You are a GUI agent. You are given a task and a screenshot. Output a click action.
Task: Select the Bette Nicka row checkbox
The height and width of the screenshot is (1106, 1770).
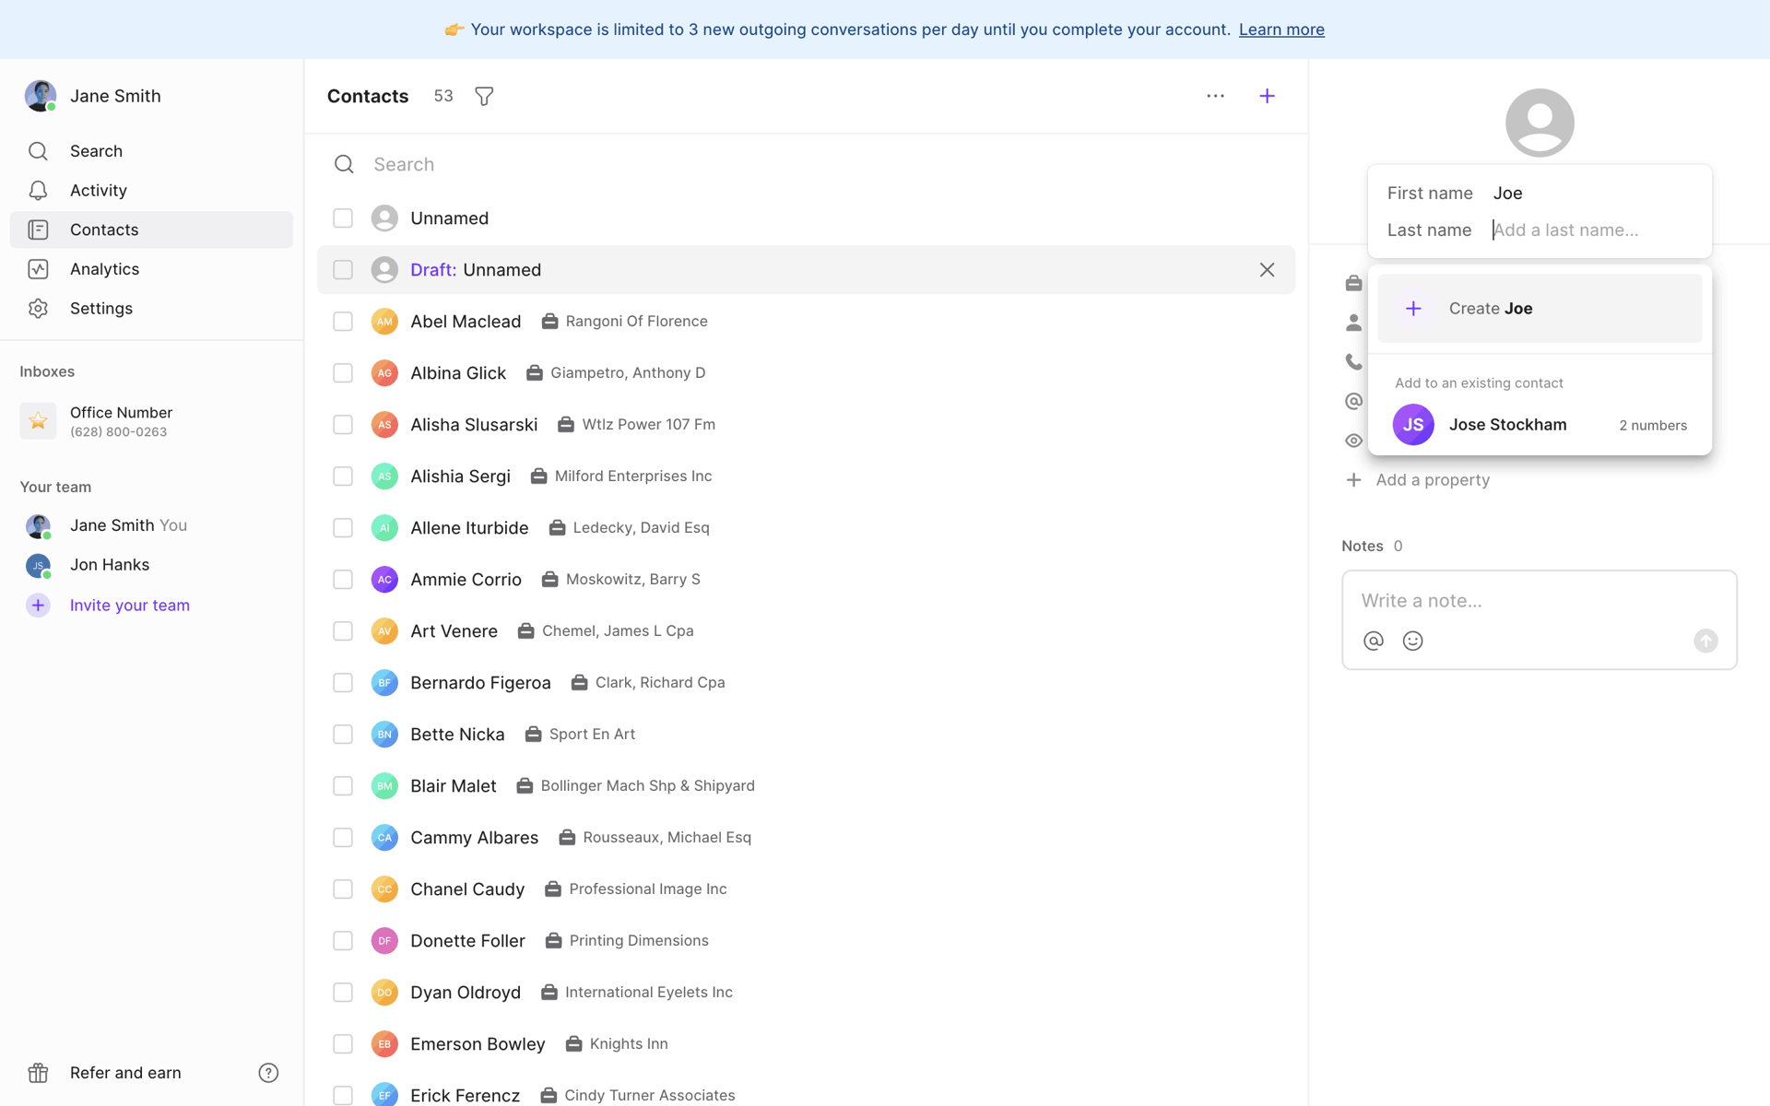pyautogui.click(x=343, y=734)
